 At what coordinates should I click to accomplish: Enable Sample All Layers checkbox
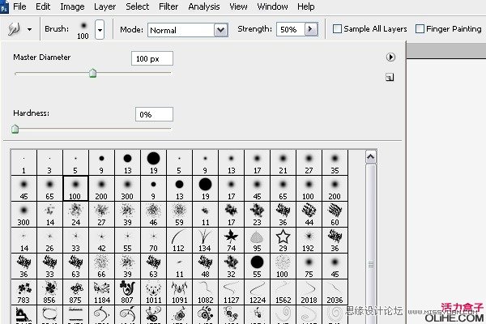[x=337, y=29]
